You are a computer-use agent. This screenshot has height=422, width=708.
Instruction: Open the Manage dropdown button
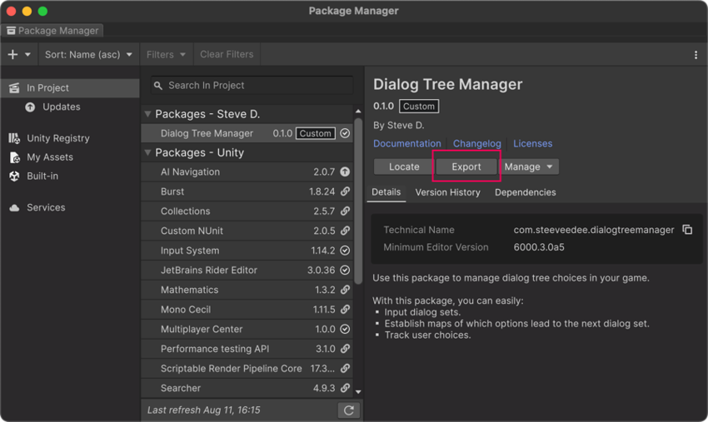point(529,167)
